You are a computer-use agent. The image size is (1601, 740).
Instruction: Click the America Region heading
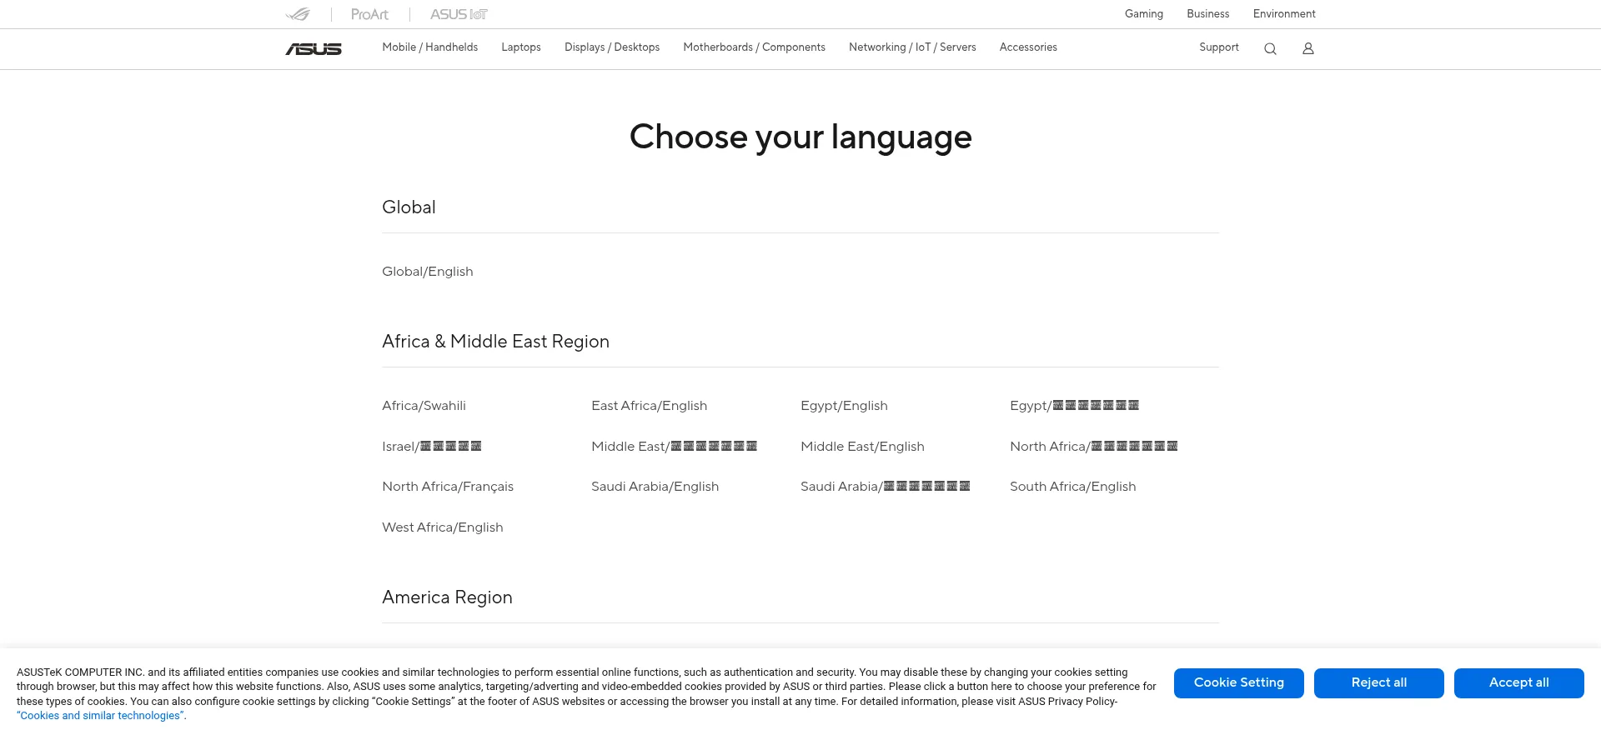coord(447,597)
